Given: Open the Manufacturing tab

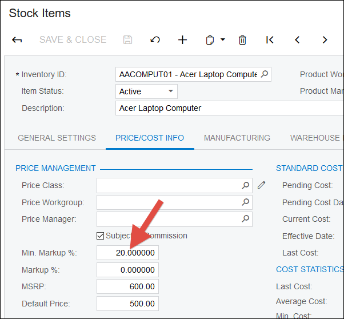Looking at the screenshot, I should (237, 138).
